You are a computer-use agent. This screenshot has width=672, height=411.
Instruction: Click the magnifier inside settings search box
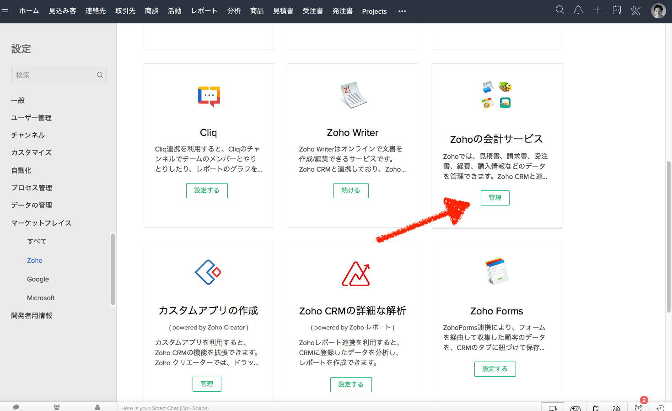[x=100, y=75]
